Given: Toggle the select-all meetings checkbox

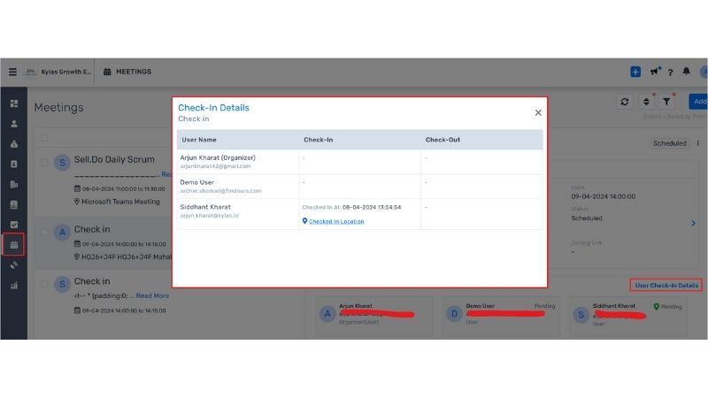Looking at the screenshot, I should tap(44, 138).
